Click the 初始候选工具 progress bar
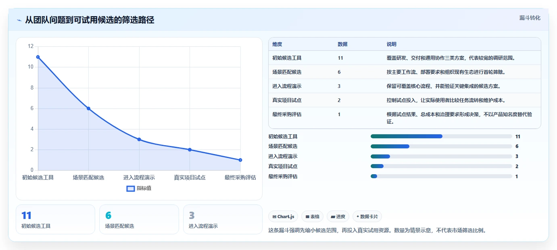 tap(441, 136)
